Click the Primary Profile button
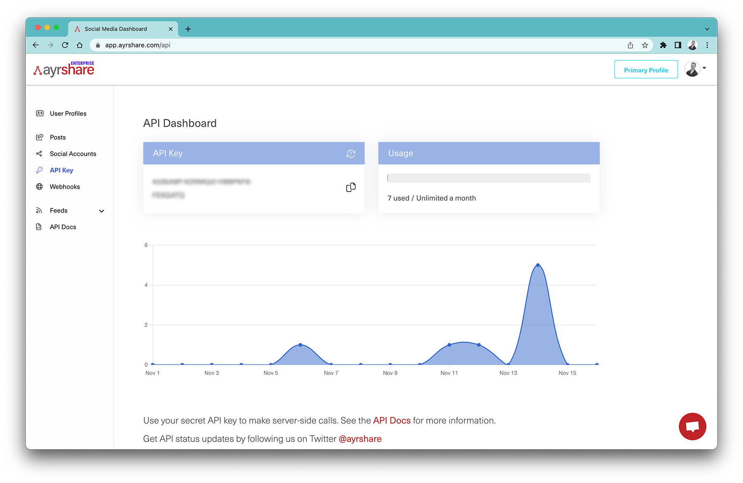The height and width of the screenshot is (483, 743). tap(646, 69)
